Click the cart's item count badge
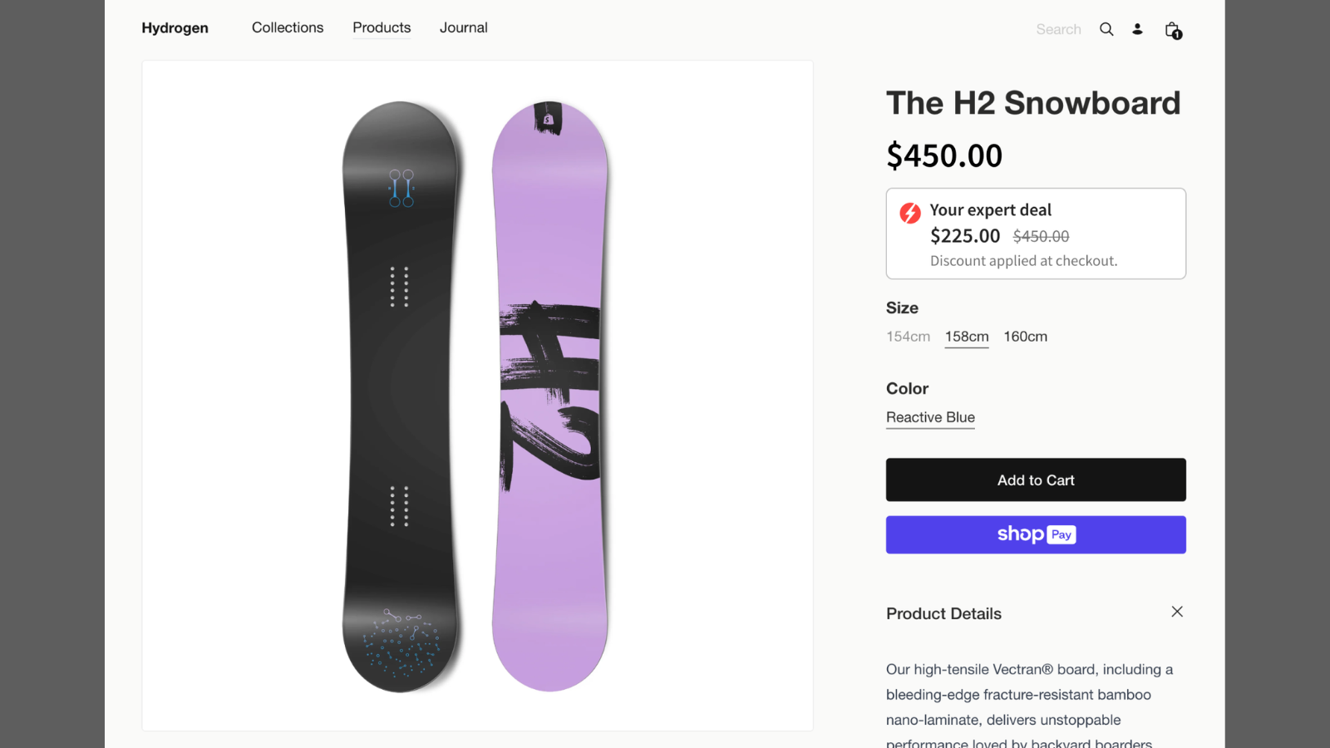The image size is (1330, 748). coord(1177,35)
